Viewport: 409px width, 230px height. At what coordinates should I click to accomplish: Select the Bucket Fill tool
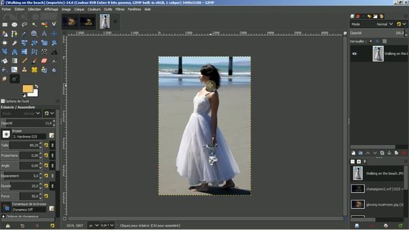click(4, 61)
